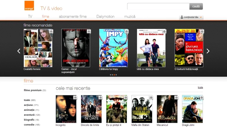Filter by animație (11) category

[x=31, y=110]
